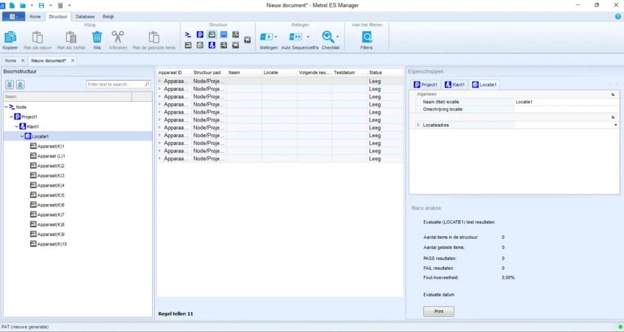The image size is (624, 332).
Task: Click the Checklist magnifier icon
Action: [328, 37]
